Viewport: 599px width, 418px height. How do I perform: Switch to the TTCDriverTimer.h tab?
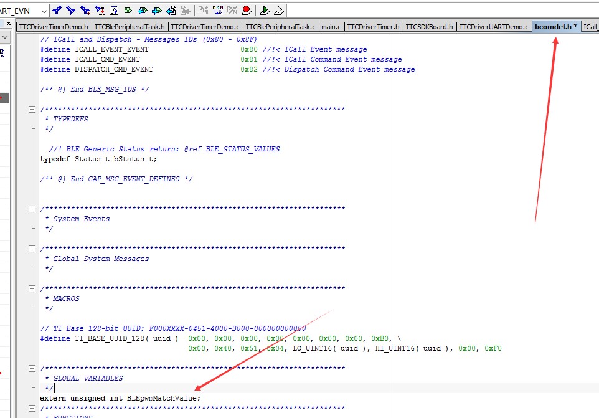(373, 27)
